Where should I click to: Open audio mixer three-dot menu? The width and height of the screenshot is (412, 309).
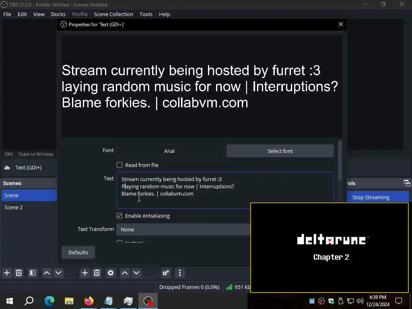coord(180,273)
